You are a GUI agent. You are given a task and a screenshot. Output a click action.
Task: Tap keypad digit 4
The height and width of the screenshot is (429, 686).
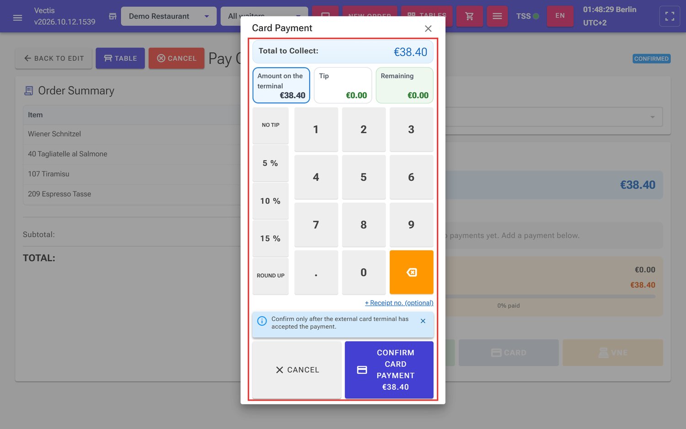(x=316, y=177)
